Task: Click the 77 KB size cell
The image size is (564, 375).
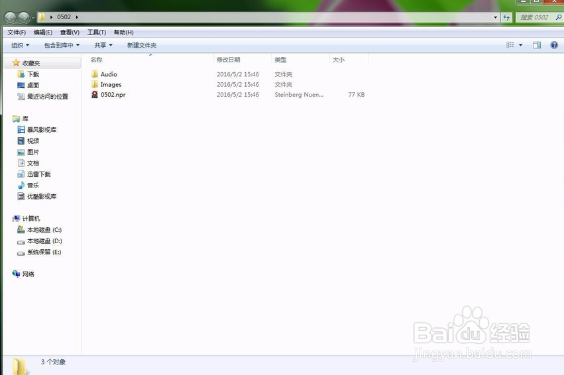Action: click(x=357, y=95)
